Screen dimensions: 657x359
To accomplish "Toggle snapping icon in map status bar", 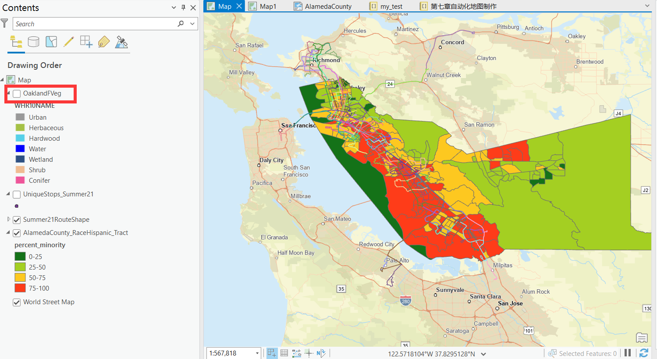I will click(x=272, y=353).
